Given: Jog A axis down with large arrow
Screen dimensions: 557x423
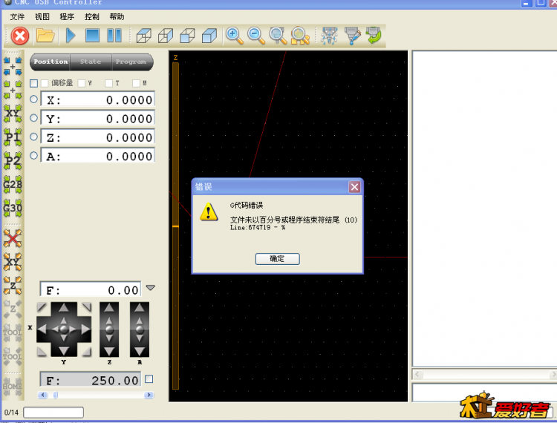Looking at the screenshot, I should pos(140,351).
